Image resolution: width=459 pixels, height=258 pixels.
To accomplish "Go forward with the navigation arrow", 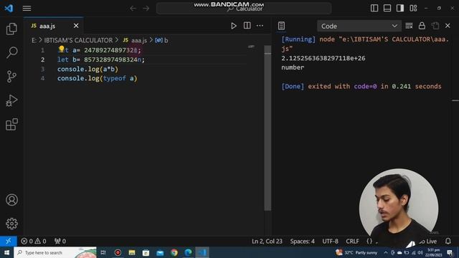I will pos(146,9).
